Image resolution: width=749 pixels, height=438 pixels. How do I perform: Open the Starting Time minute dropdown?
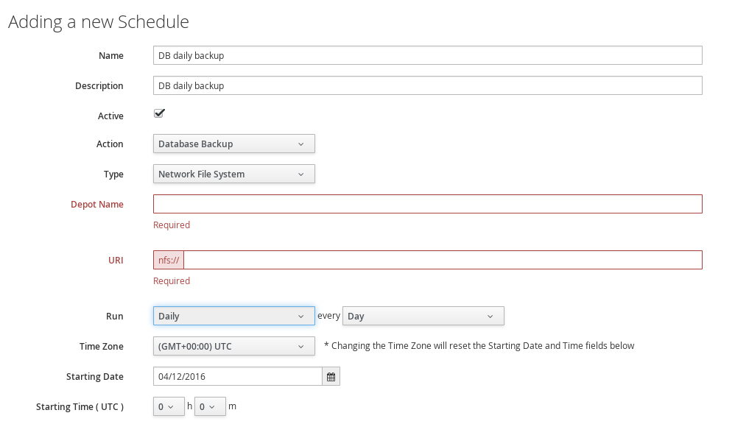[210, 406]
